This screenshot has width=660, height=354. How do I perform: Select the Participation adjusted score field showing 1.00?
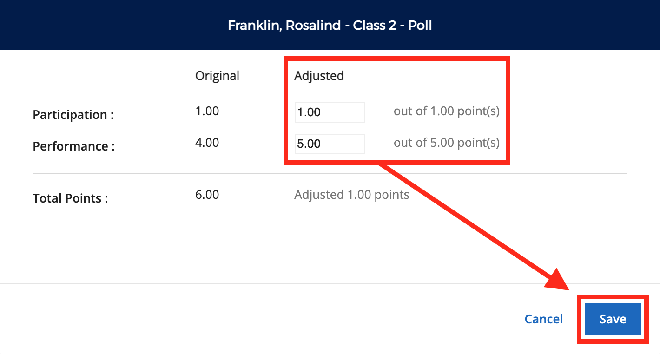point(330,112)
